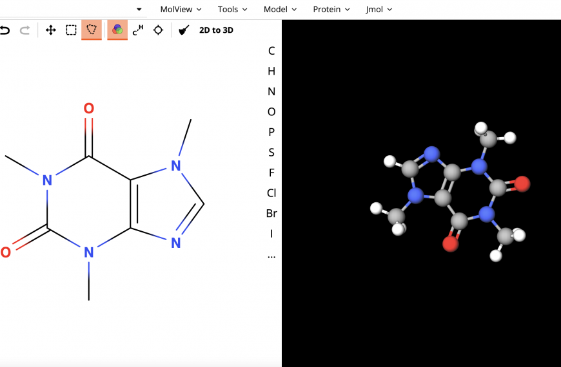Click the red oxygen atom at top of sketch
The height and width of the screenshot is (367, 561).
pyautogui.click(x=89, y=109)
